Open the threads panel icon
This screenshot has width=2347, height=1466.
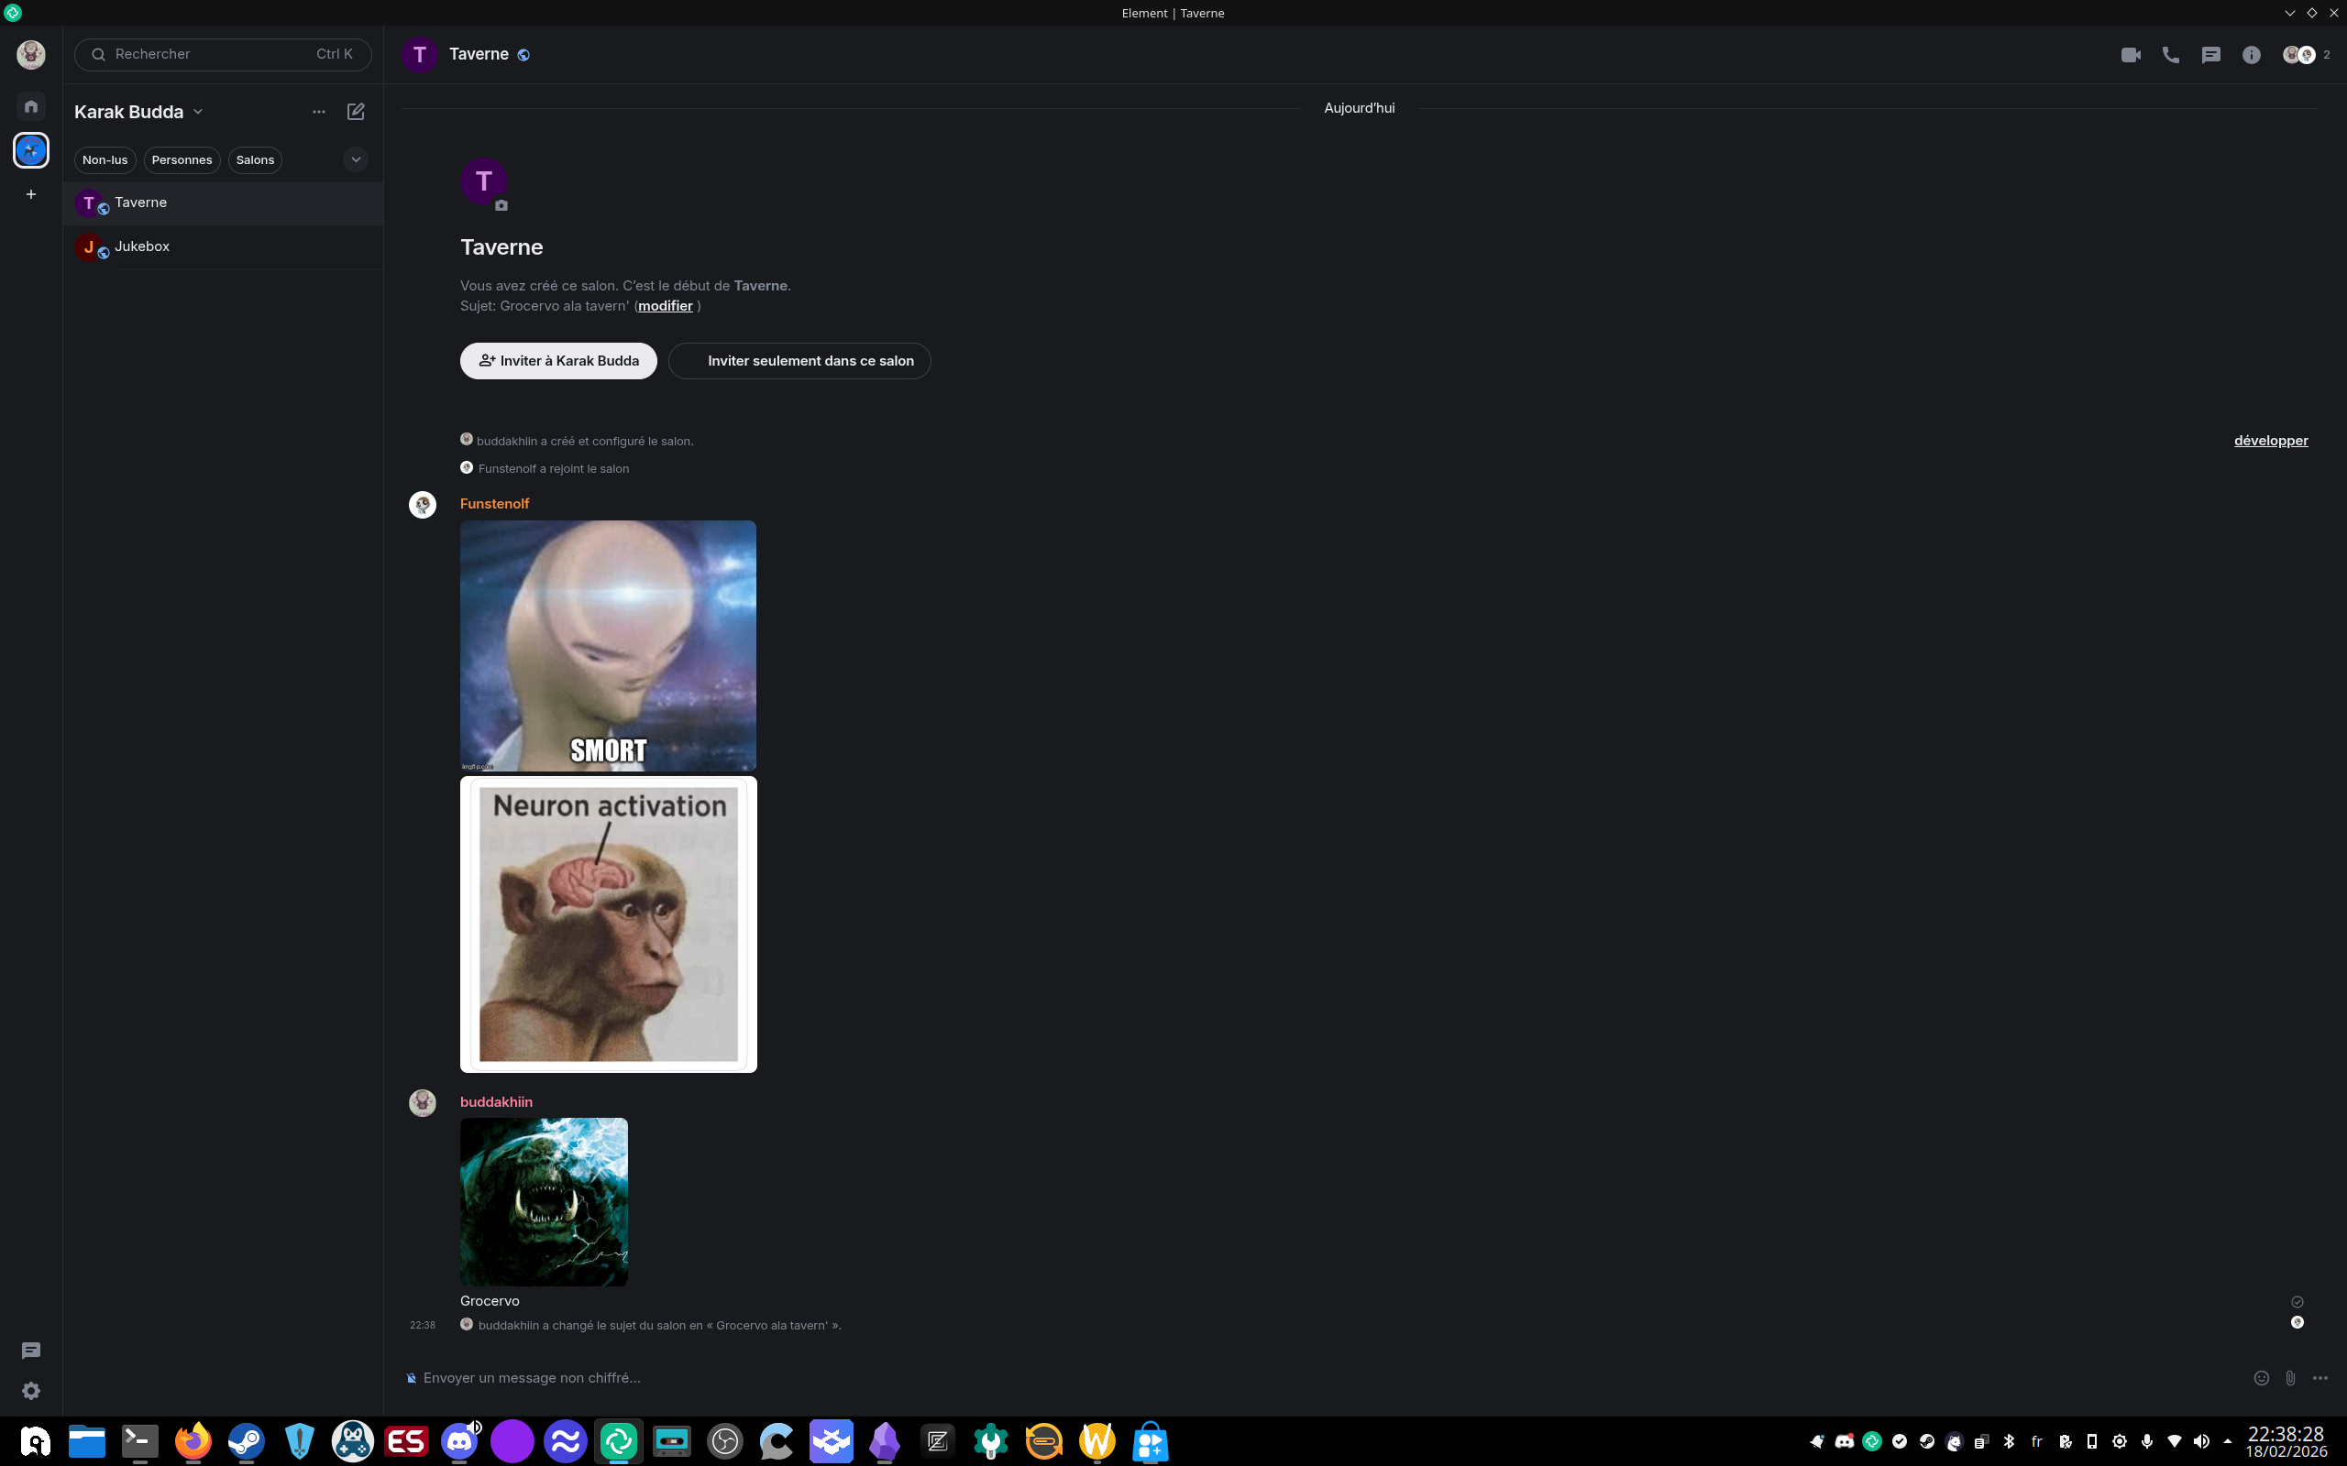[x=2210, y=55]
